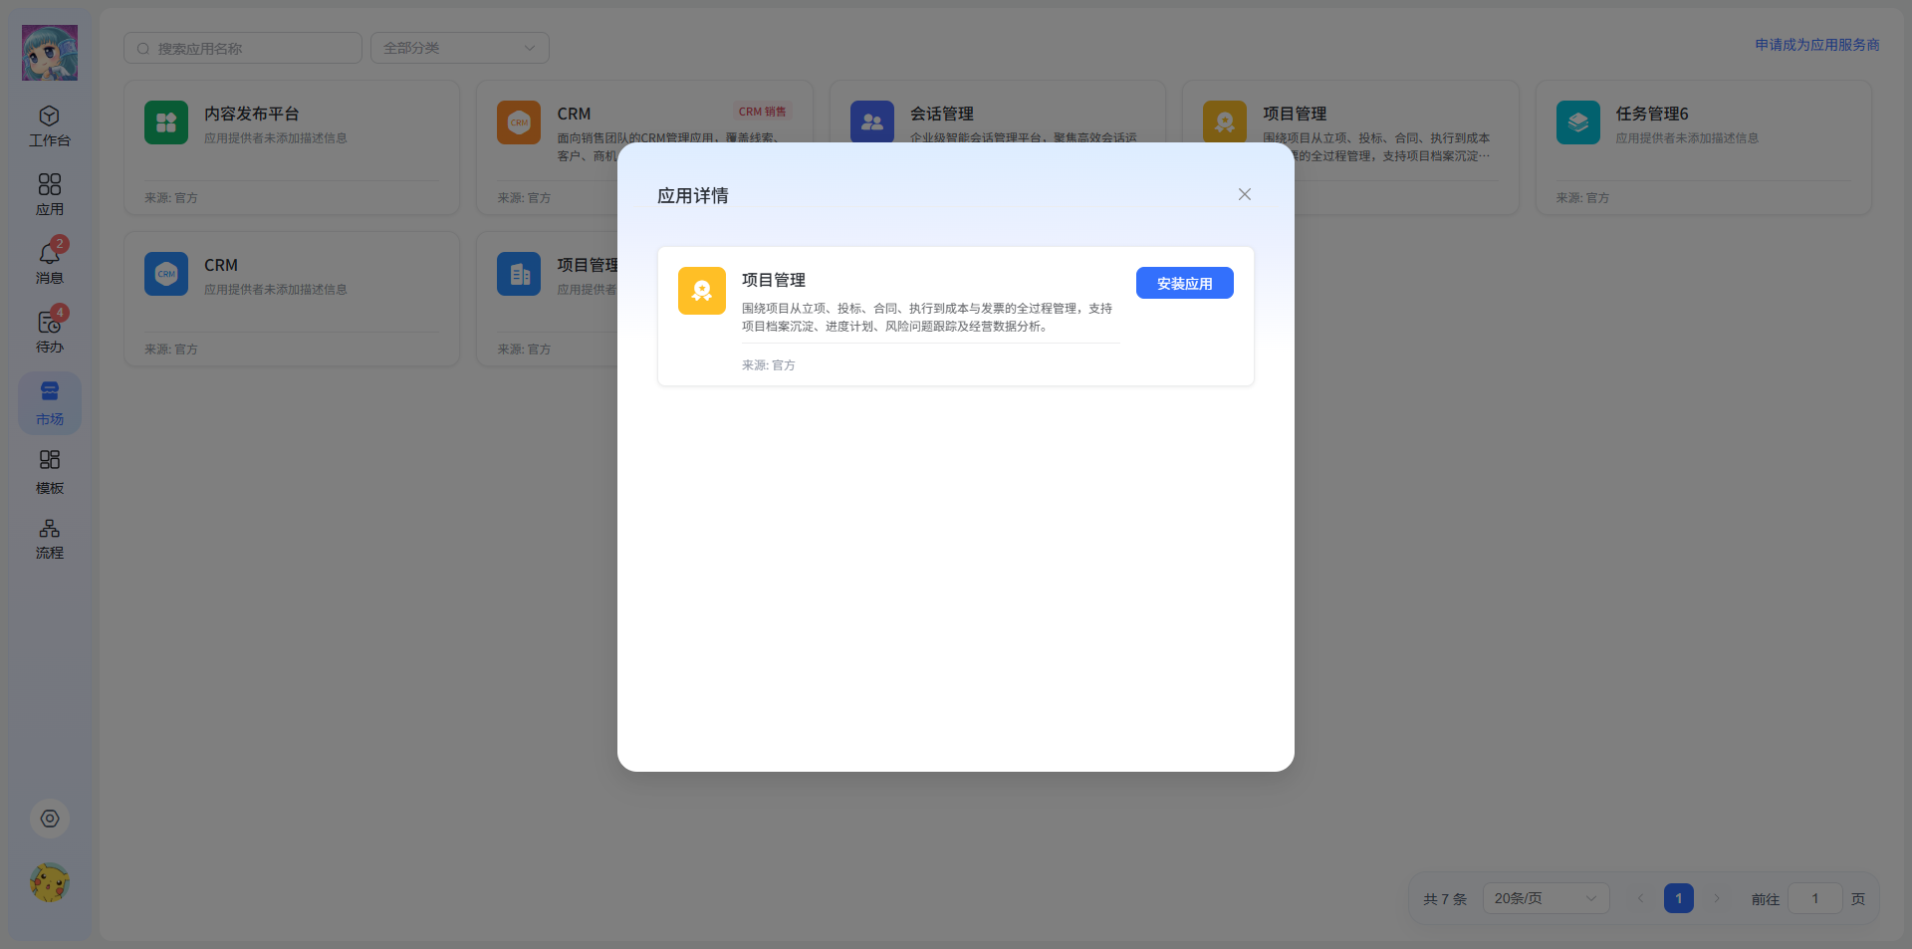Click the teal 任务管理6 app icon
The height and width of the screenshot is (949, 1912).
(1578, 122)
